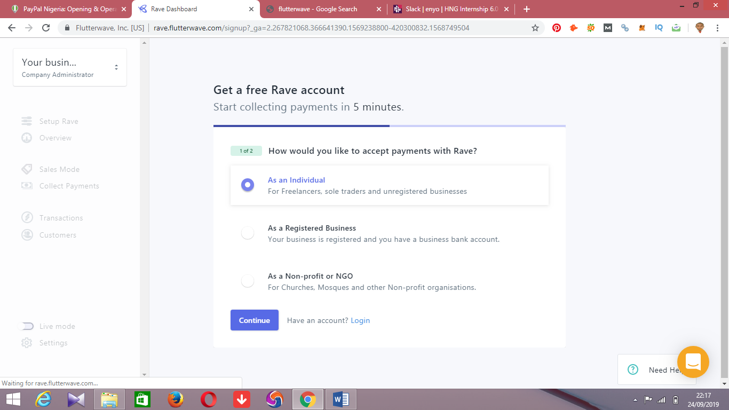Click the 'Get a free Rave account' heading

click(279, 90)
